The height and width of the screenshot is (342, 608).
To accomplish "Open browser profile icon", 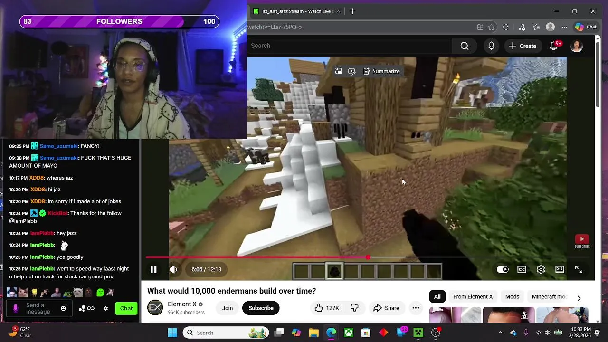I will tap(551, 27).
